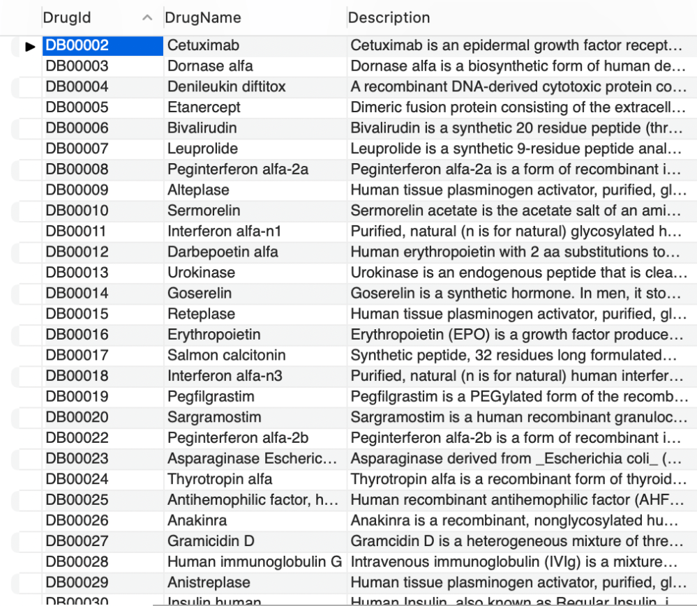
Task: Click the horizontal scrollbar at grid bottom
Action: [x=419, y=604]
